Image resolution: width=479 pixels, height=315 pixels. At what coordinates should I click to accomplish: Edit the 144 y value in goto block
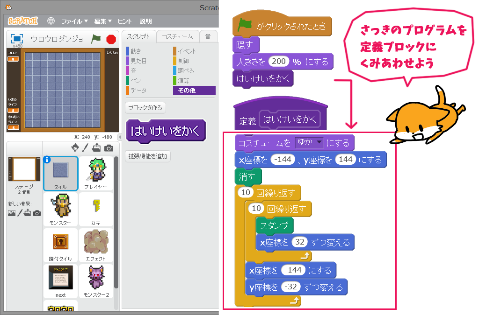click(x=346, y=159)
